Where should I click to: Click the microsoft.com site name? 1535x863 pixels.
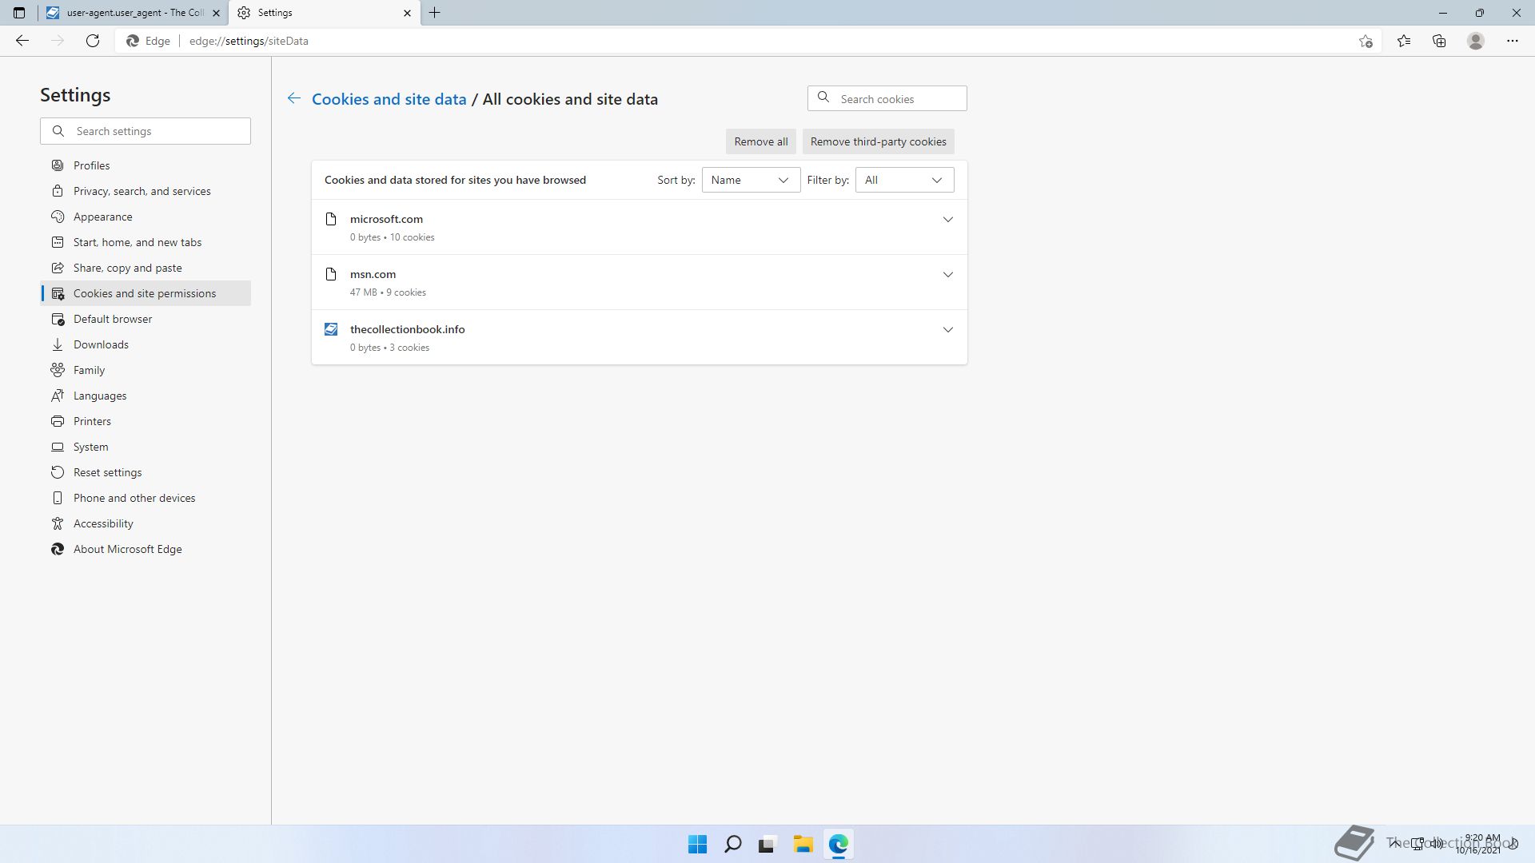click(386, 219)
